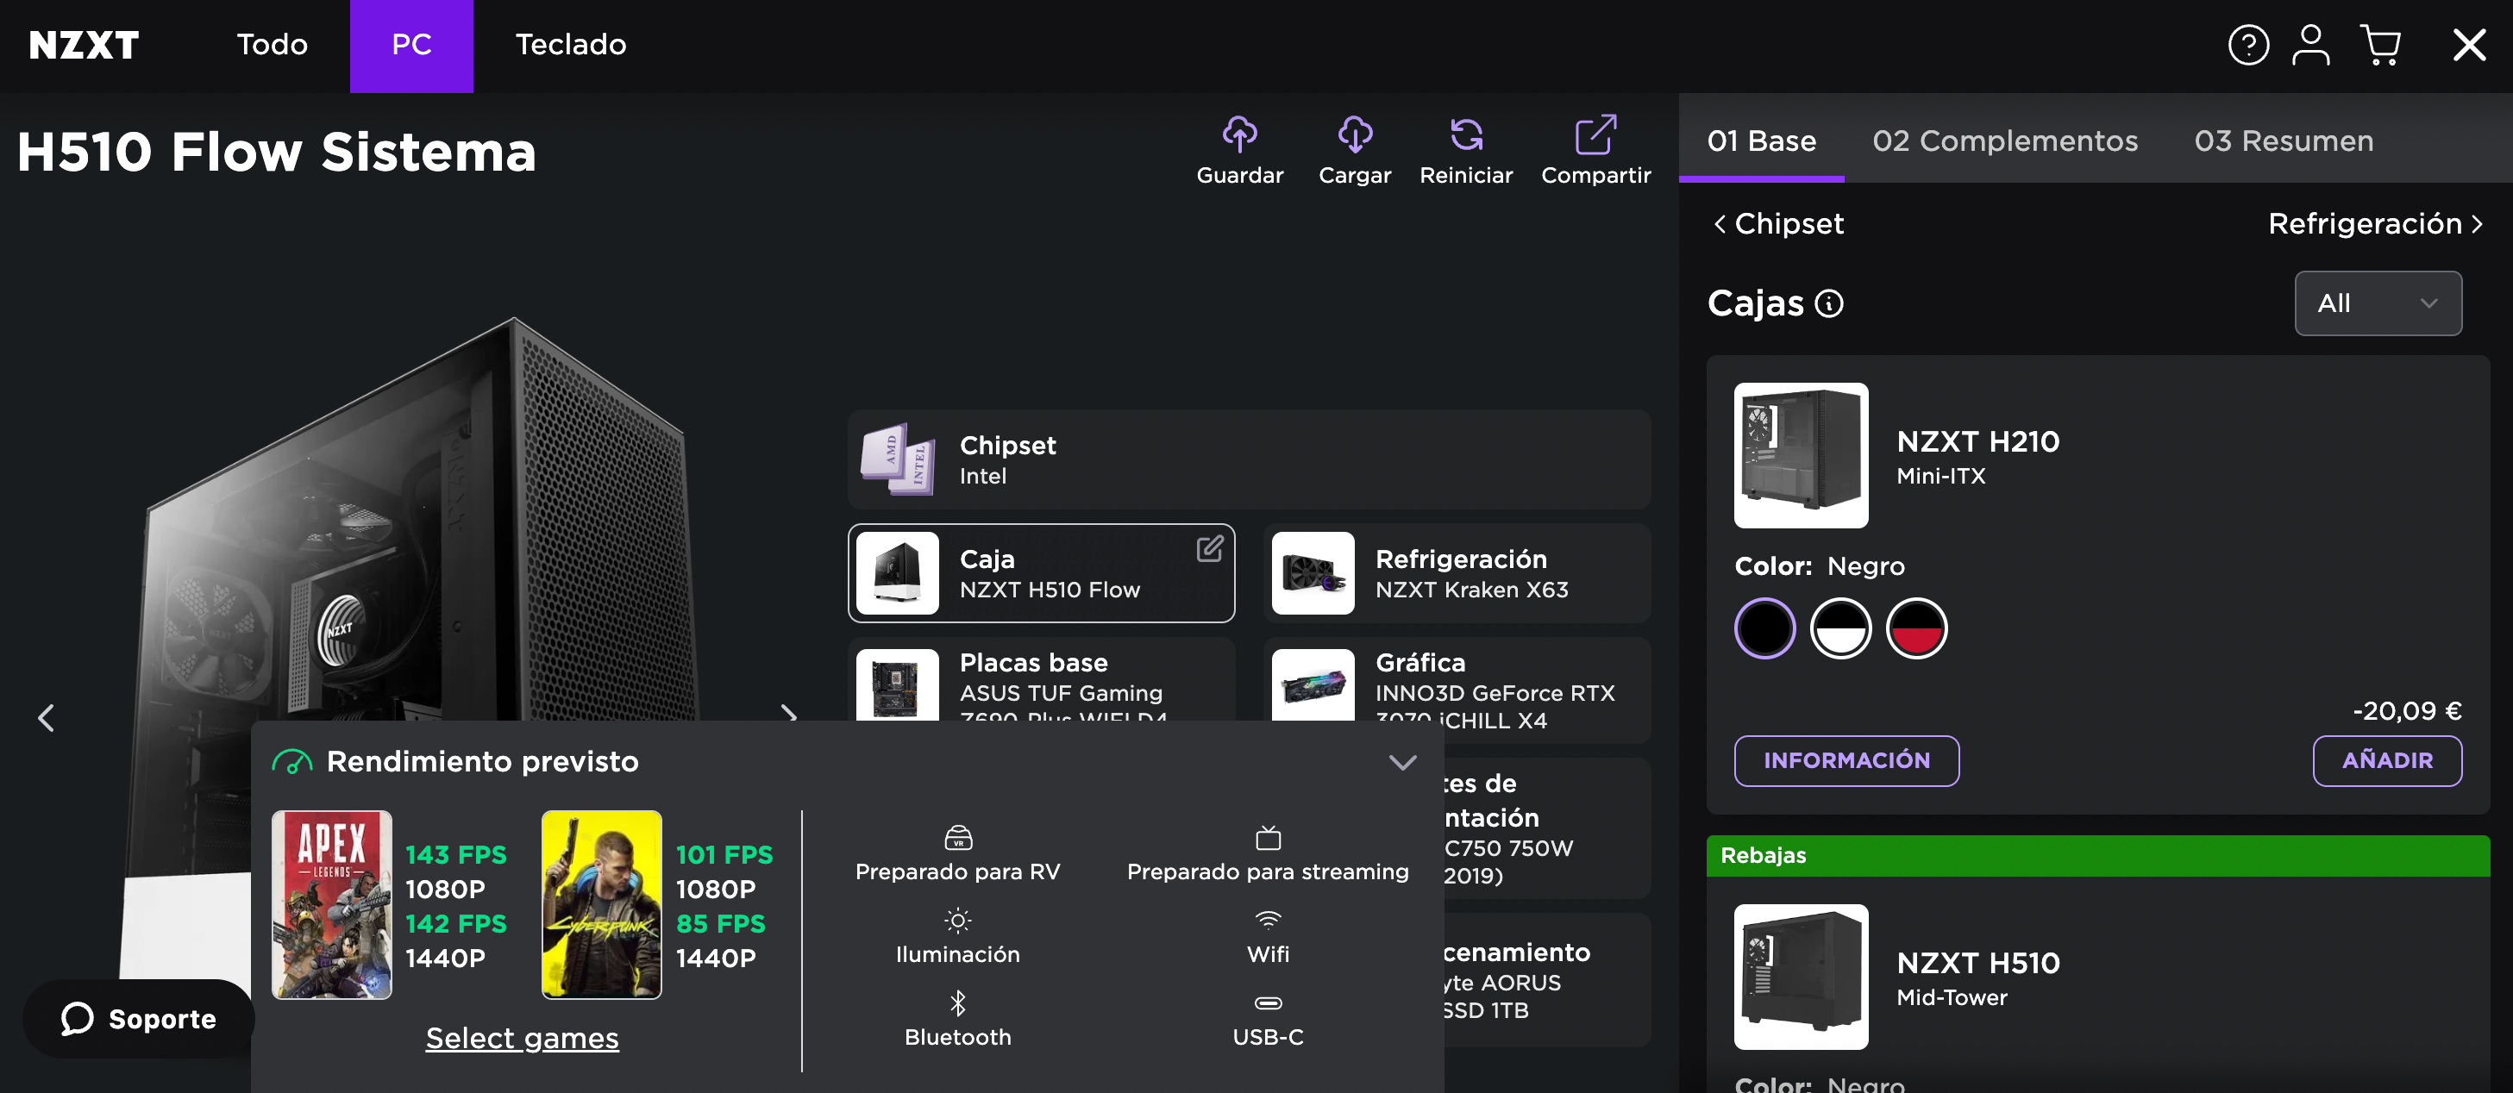
Task: Open the help question mark icon
Action: 2247,45
